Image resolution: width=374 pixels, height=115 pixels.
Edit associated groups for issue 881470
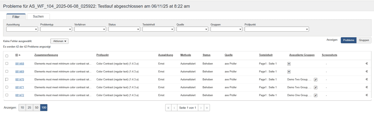(315, 80)
